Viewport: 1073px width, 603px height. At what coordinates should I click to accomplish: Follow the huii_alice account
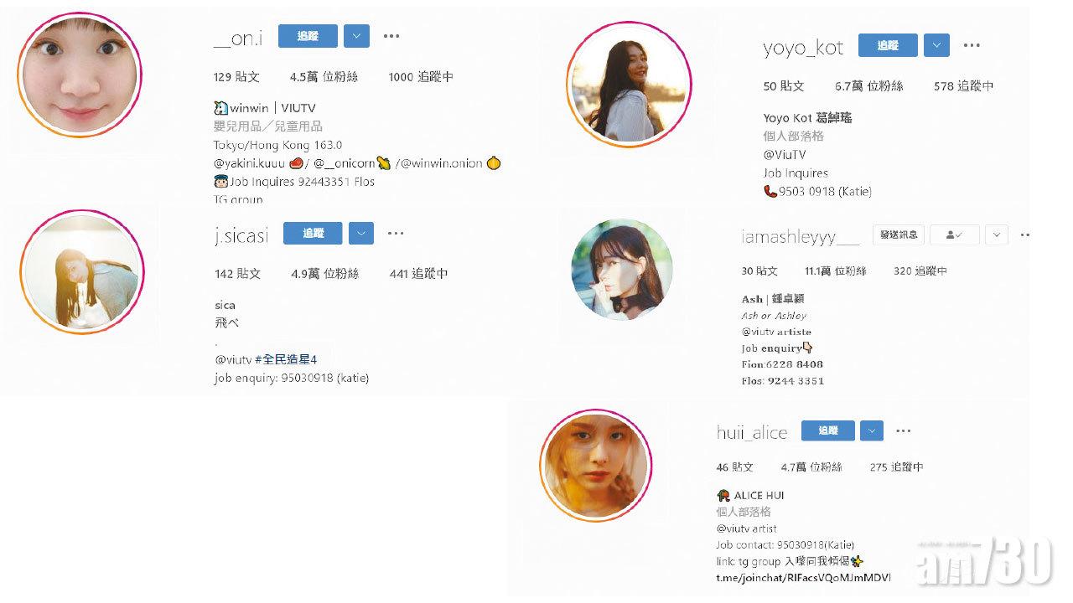click(828, 430)
